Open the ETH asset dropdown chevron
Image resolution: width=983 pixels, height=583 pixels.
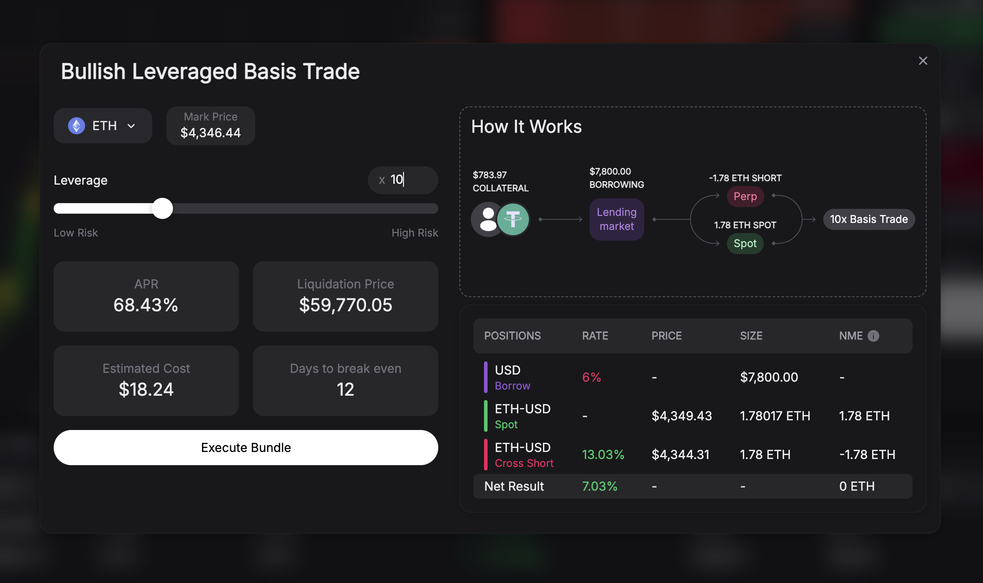pos(131,126)
